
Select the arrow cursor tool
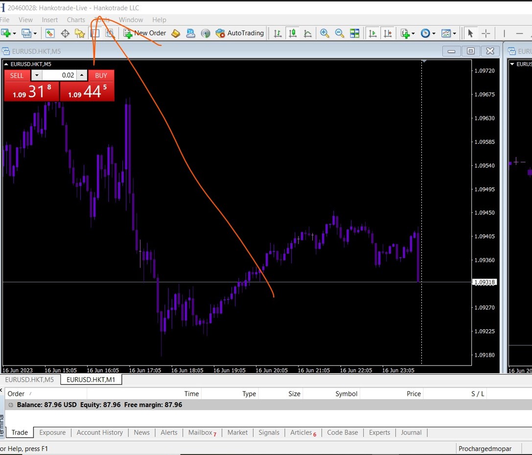point(470,33)
